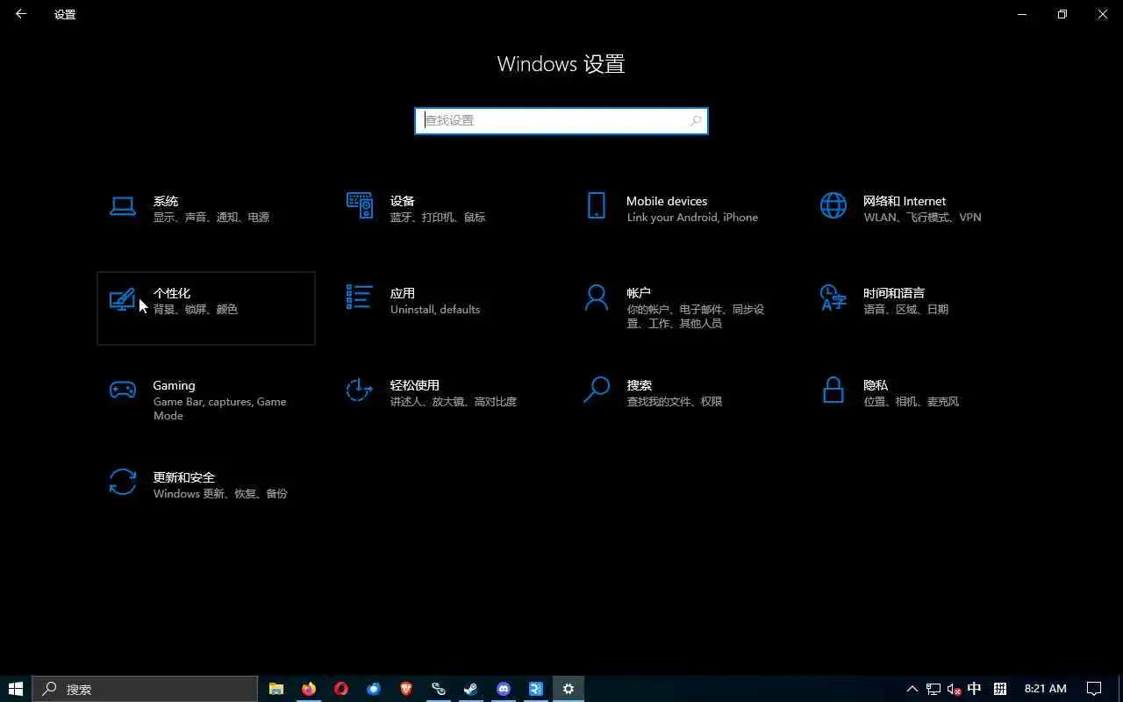Restore down the Settings window
1123x702 pixels.
click(1062, 14)
